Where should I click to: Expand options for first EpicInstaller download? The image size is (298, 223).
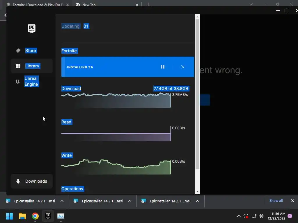[62, 201]
